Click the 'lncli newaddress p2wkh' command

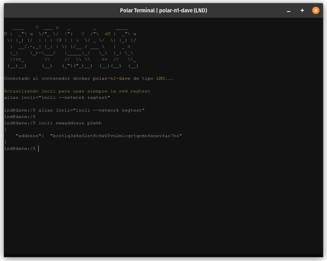coord(70,123)
